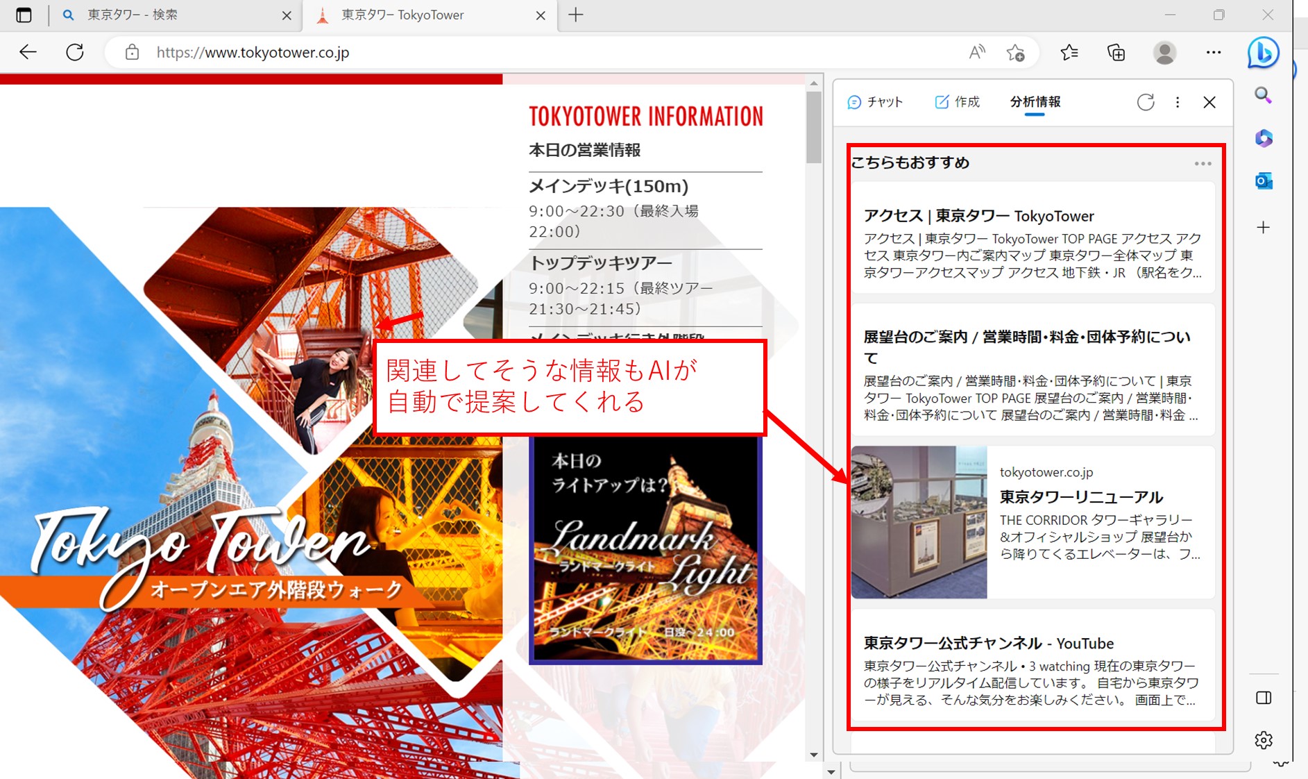Select the 分析情報 tab
1308x779 pixels.
click(1035, 102)
